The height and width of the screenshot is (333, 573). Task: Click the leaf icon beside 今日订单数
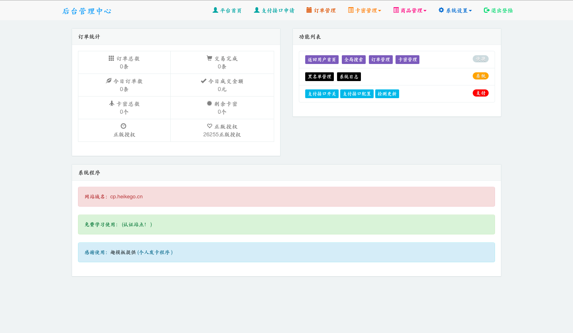109,81
